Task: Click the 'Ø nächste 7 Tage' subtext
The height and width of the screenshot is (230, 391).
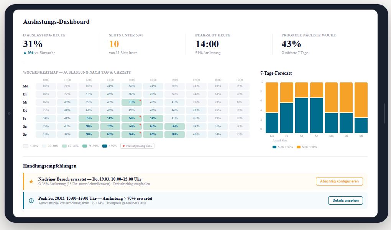Action: coord(295,53)
